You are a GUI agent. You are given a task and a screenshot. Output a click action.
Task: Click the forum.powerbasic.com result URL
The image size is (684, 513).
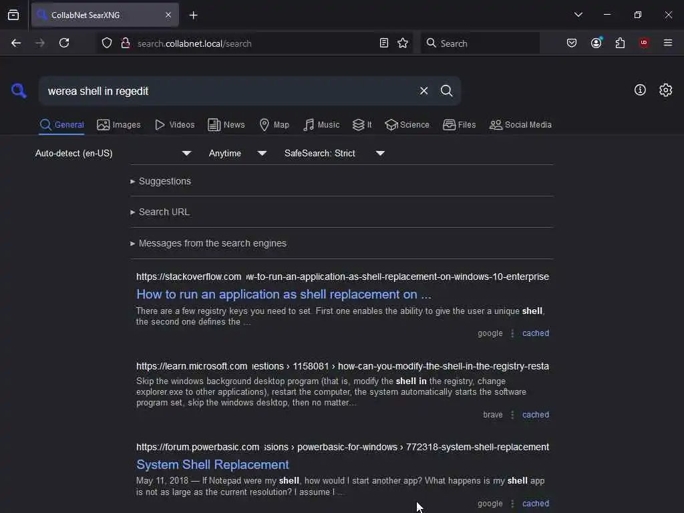pos(343,447)
